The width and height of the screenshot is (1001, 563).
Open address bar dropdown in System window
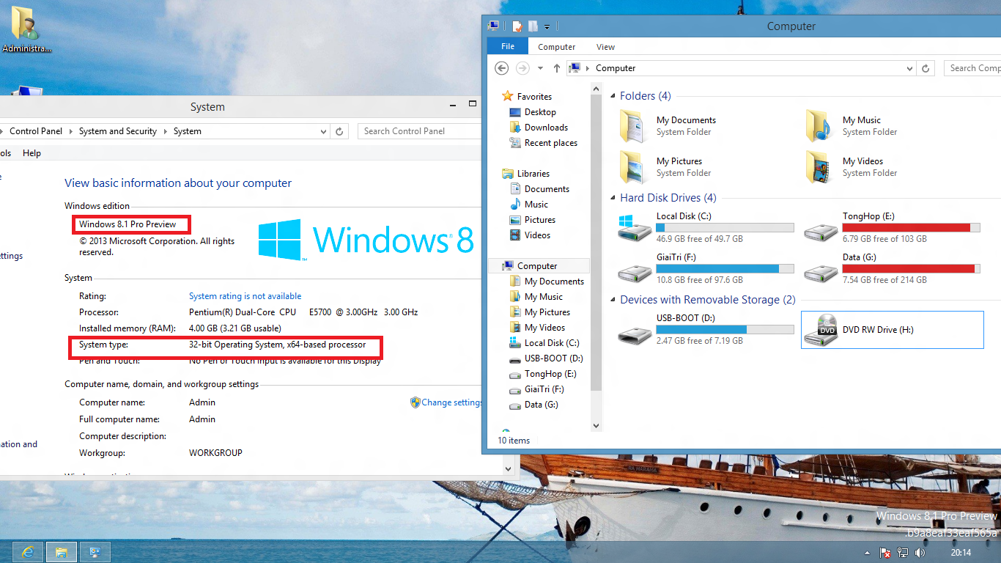point(323,131)
